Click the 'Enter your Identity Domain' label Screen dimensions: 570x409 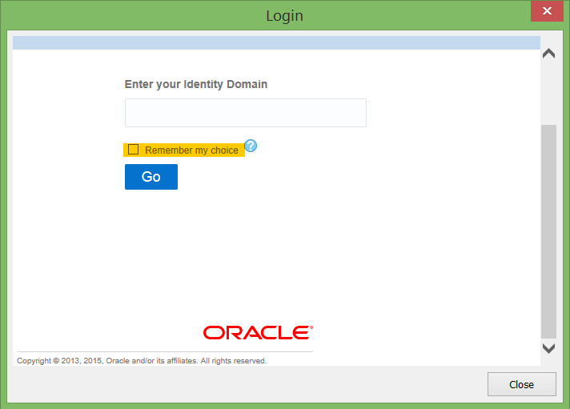(196, 84)
